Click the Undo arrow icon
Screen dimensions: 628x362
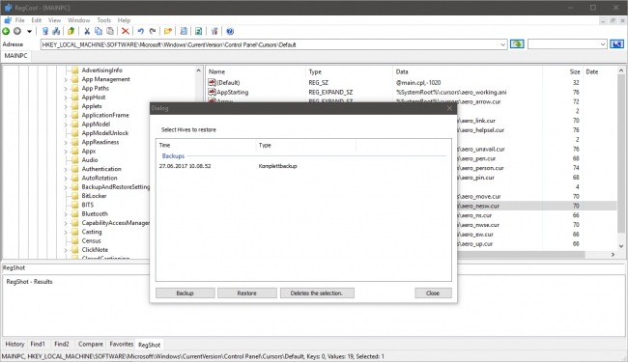tap(141, 31)
